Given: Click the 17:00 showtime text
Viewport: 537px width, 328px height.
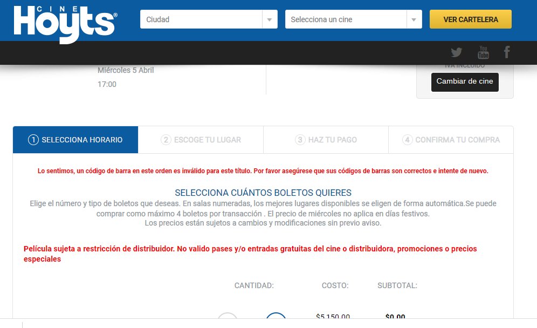Looking at the screenshot, I should coord(107,84).
